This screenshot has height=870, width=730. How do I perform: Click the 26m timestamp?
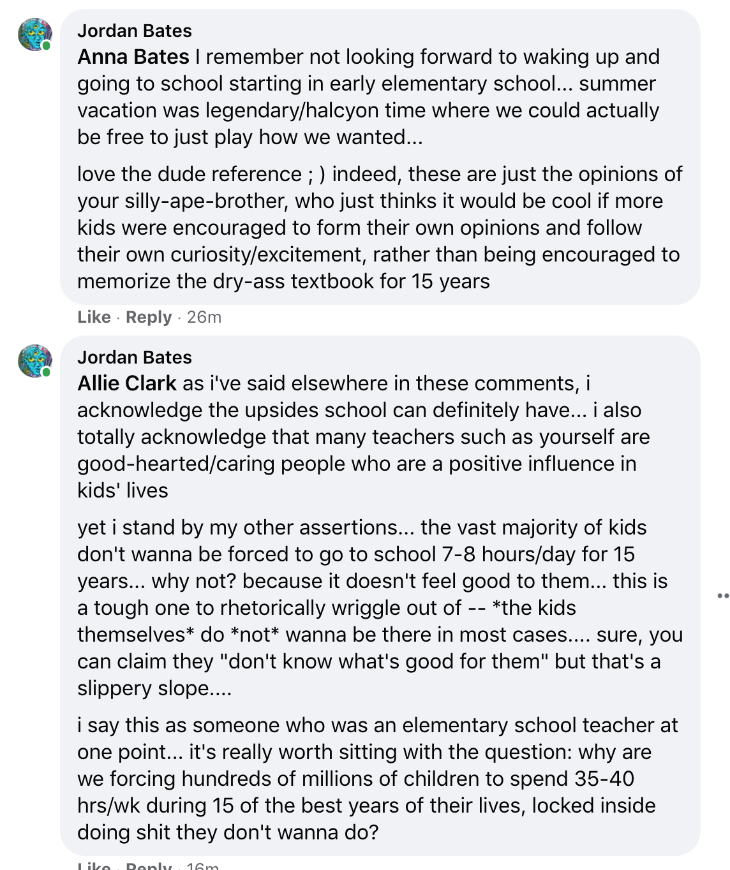(x=204, y=317)
